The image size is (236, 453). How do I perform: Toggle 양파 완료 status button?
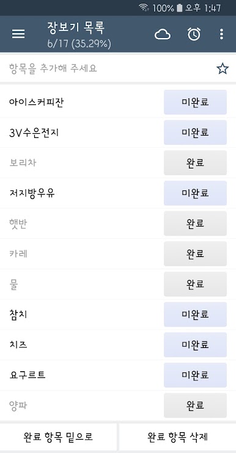pos(195,405)
